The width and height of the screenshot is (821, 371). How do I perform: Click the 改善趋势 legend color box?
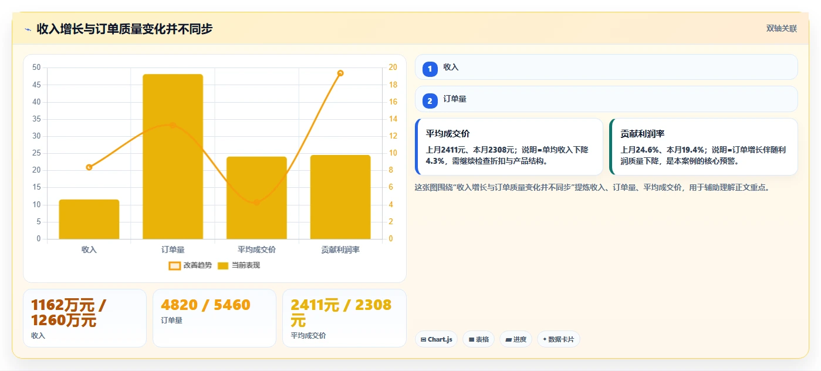[174, 266]
